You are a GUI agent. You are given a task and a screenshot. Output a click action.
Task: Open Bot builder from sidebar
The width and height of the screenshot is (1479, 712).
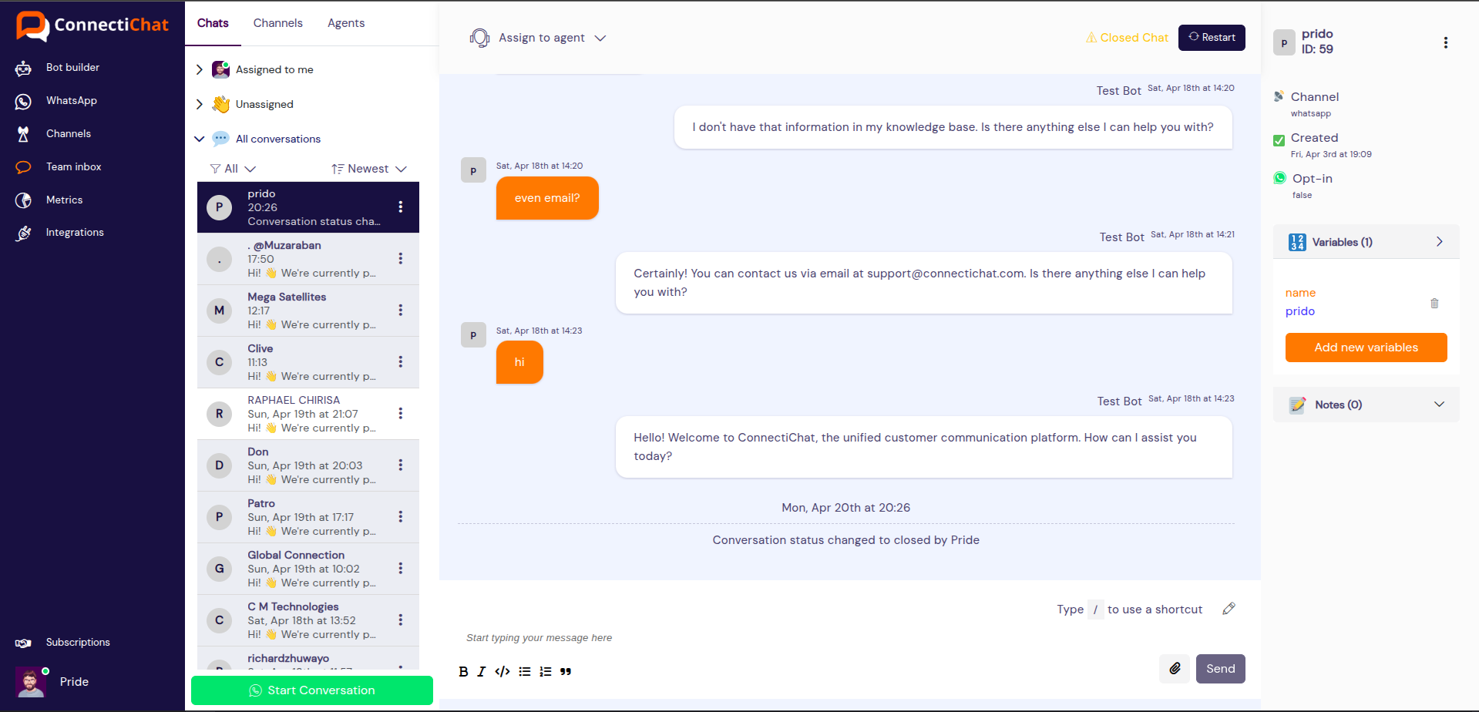tap(72, 68)
